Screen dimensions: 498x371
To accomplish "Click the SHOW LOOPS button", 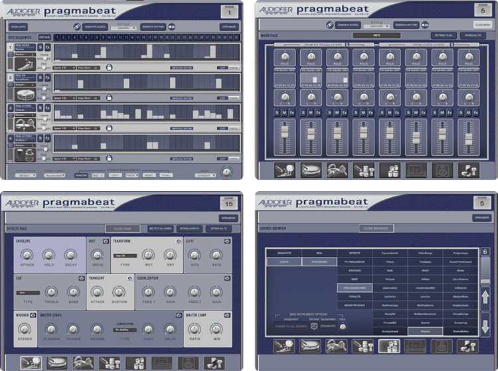I will (18, 27).
